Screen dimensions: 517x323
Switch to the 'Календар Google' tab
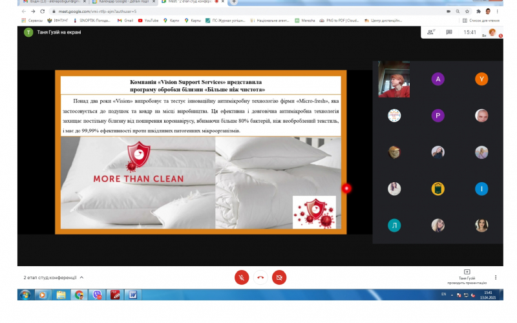pyautogui.click(x=122, y=2)
